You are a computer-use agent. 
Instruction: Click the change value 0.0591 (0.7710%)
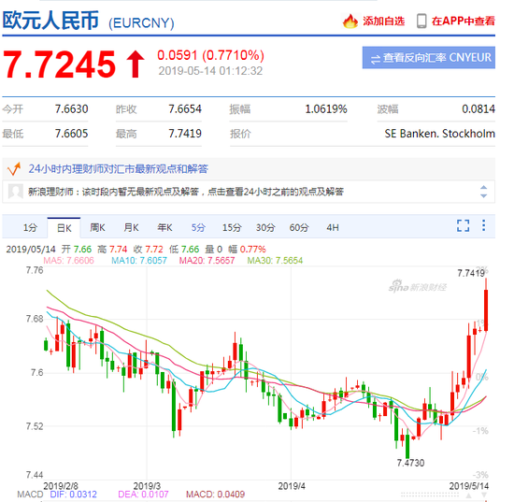[211, 55]
